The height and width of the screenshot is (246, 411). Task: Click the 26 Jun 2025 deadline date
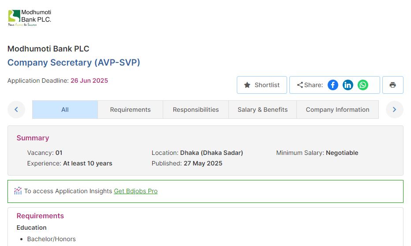coord(89,81)
